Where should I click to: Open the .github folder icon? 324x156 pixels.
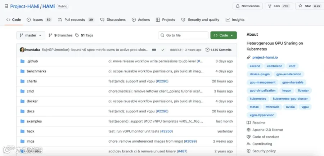22,61
